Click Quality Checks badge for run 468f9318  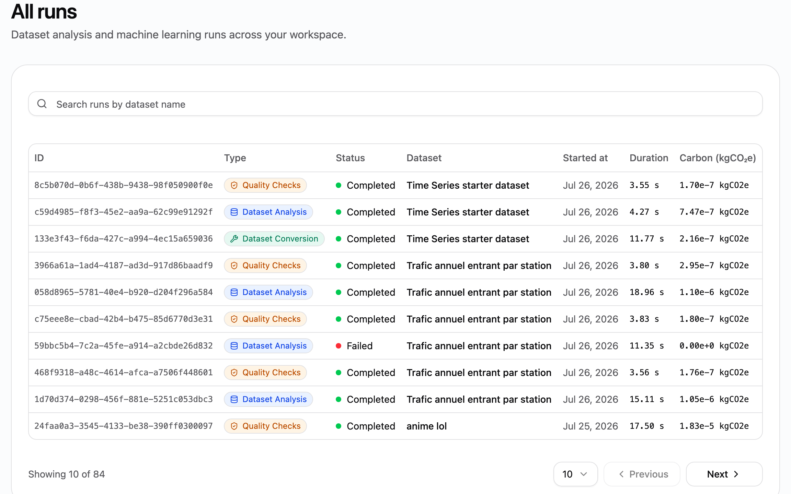pos(265,373)
